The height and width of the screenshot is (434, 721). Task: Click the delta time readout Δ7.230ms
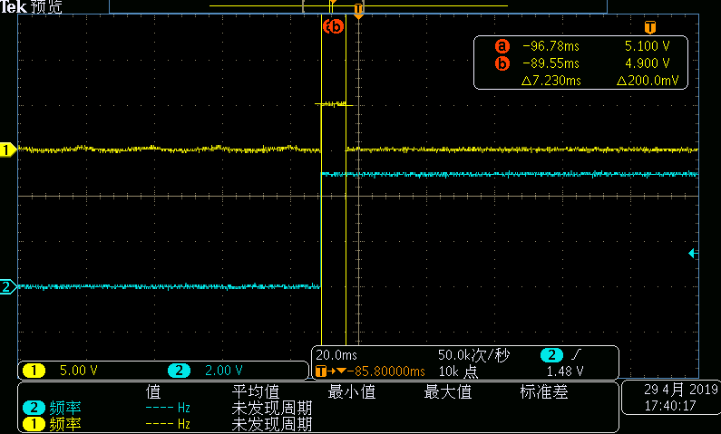point(551,81)
